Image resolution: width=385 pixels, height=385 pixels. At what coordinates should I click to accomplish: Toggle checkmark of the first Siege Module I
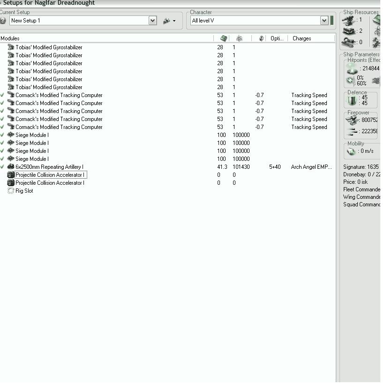point(2,135)
